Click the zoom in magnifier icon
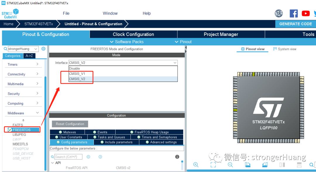This screenshot has height=172, width=316. click(196, 165)
